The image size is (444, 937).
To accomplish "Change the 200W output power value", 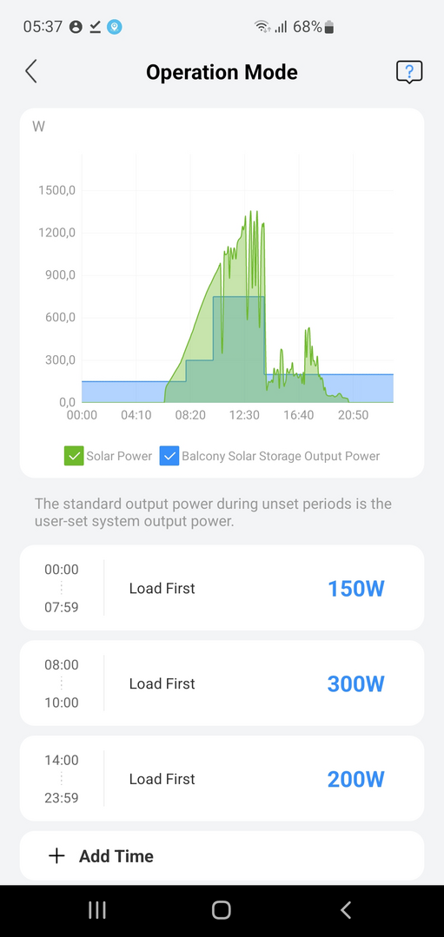I will pos(355,779).
